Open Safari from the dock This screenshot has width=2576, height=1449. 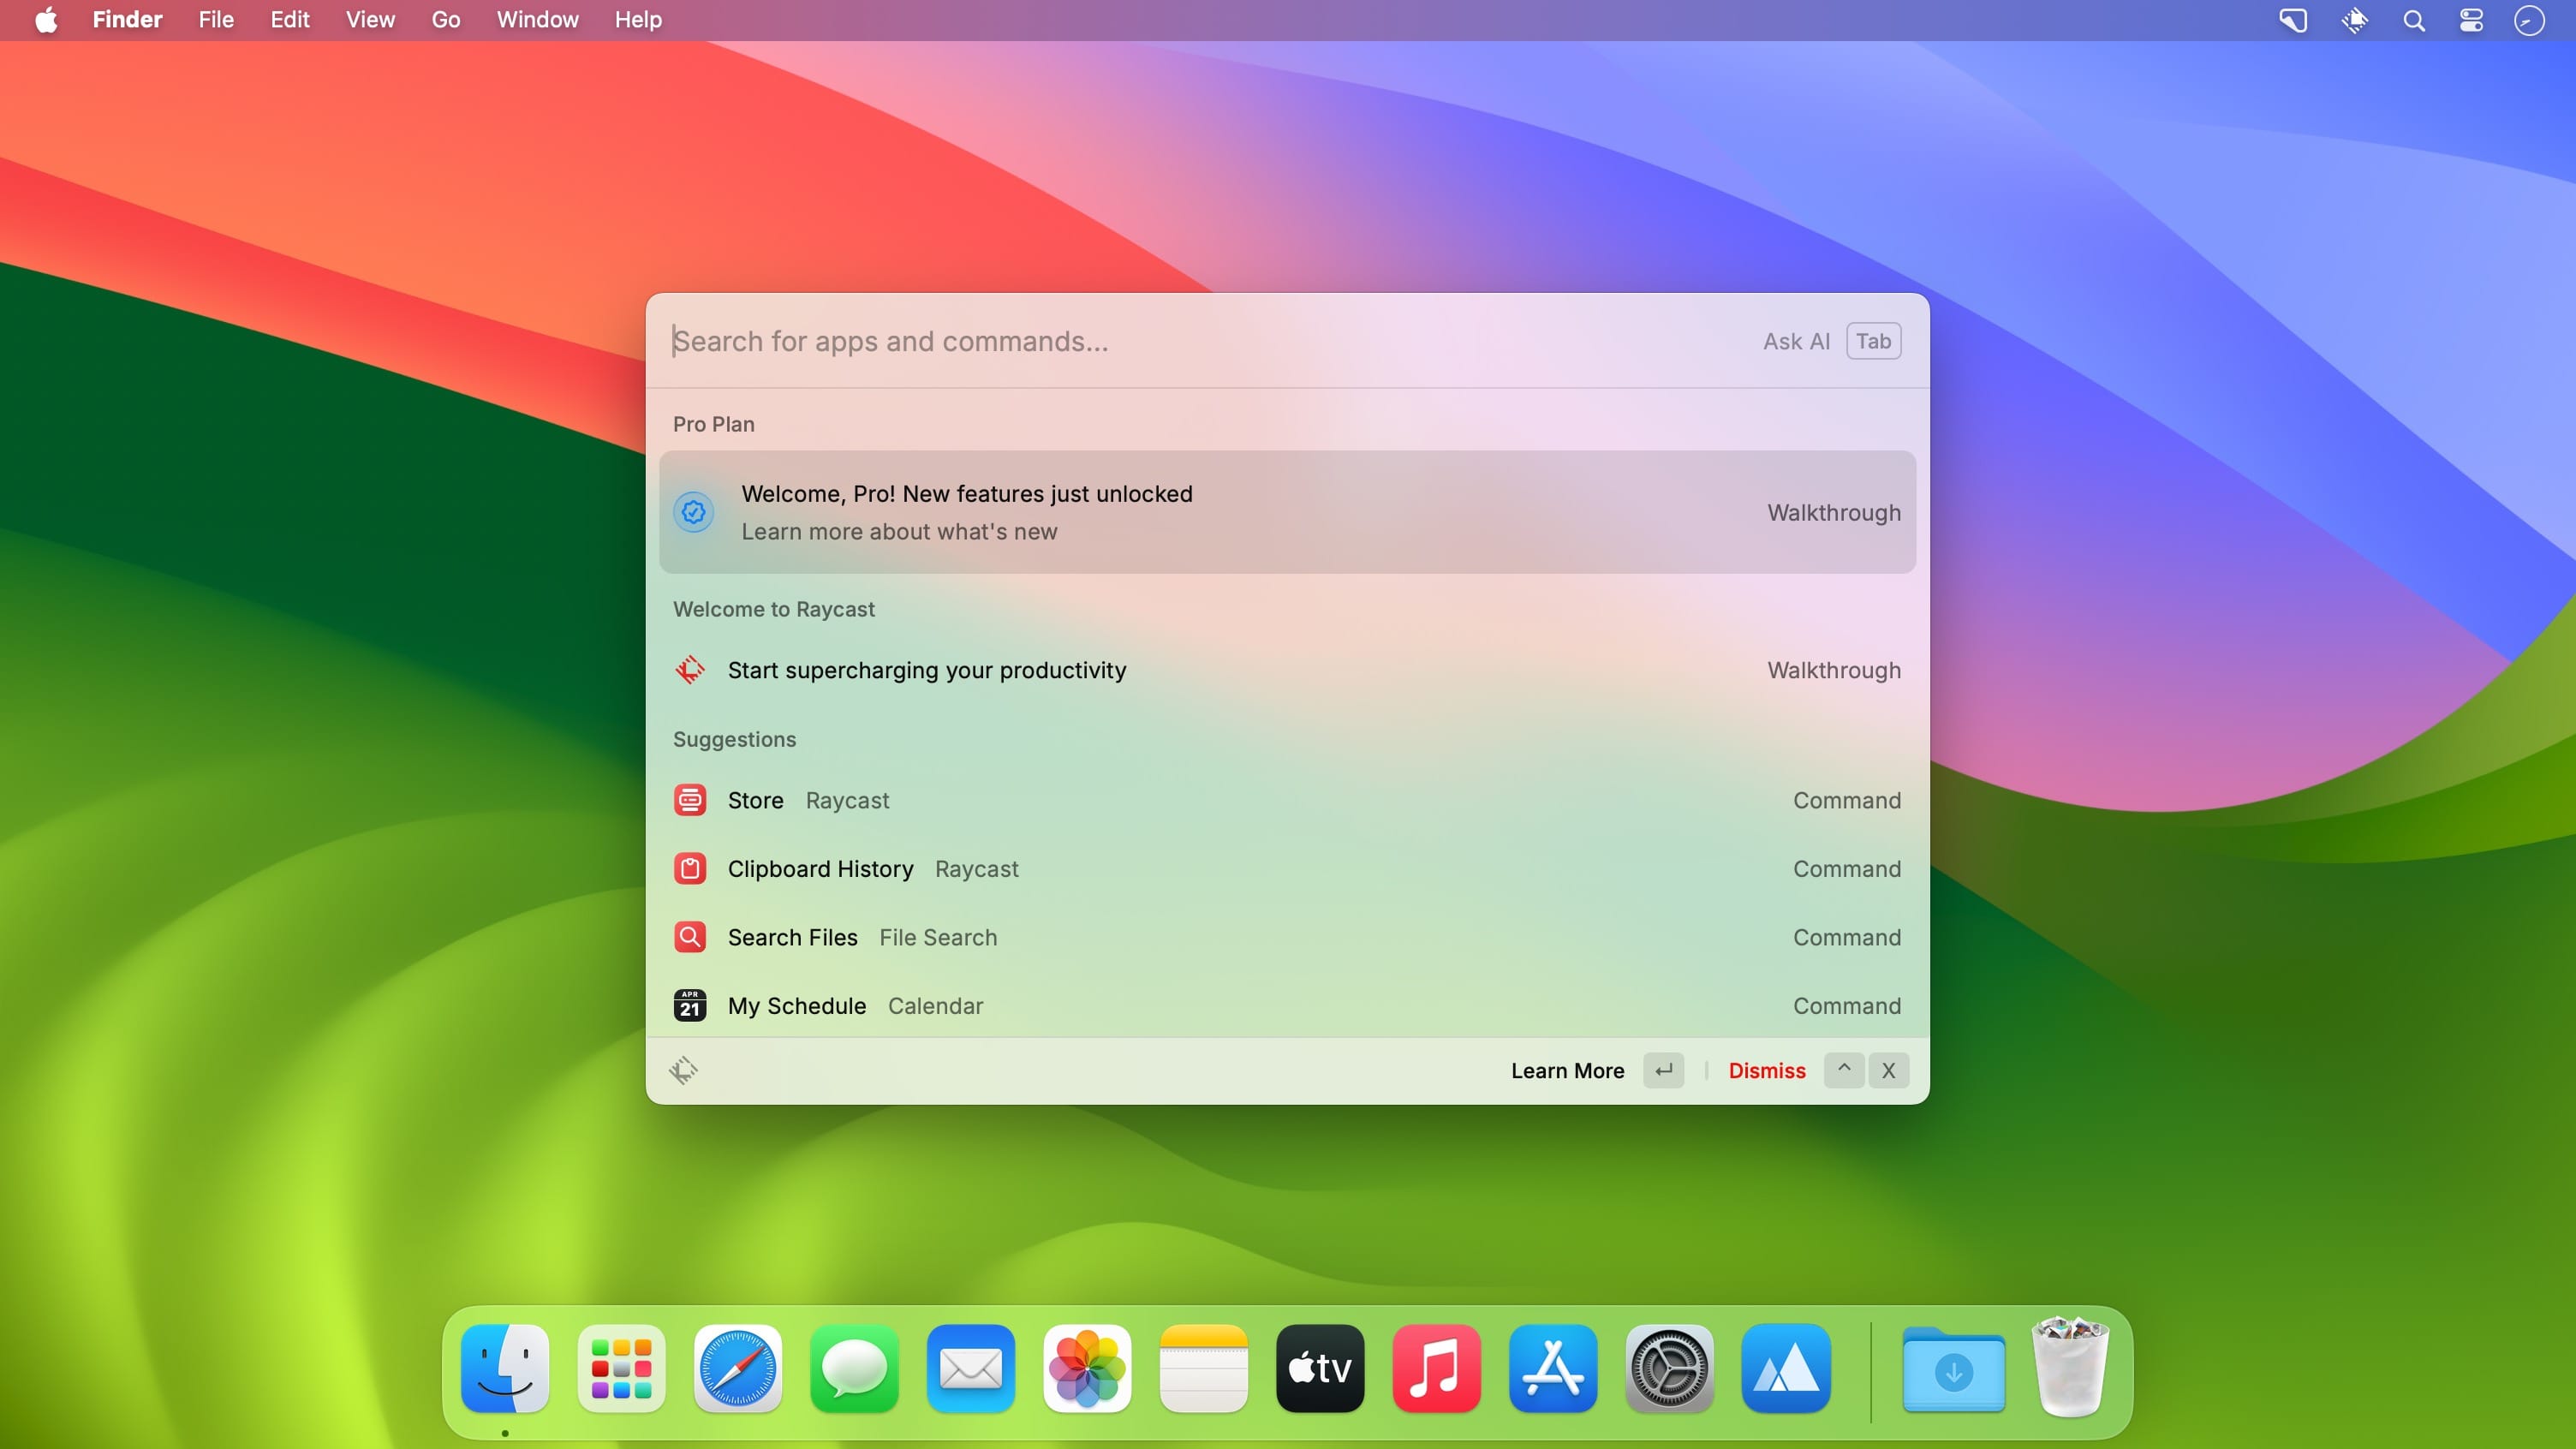[738, 1368]
